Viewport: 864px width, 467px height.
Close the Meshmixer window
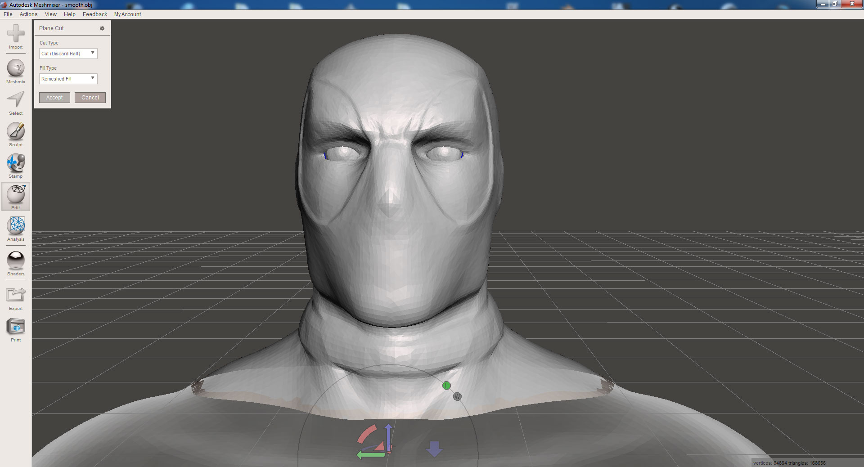pos(851,4)
